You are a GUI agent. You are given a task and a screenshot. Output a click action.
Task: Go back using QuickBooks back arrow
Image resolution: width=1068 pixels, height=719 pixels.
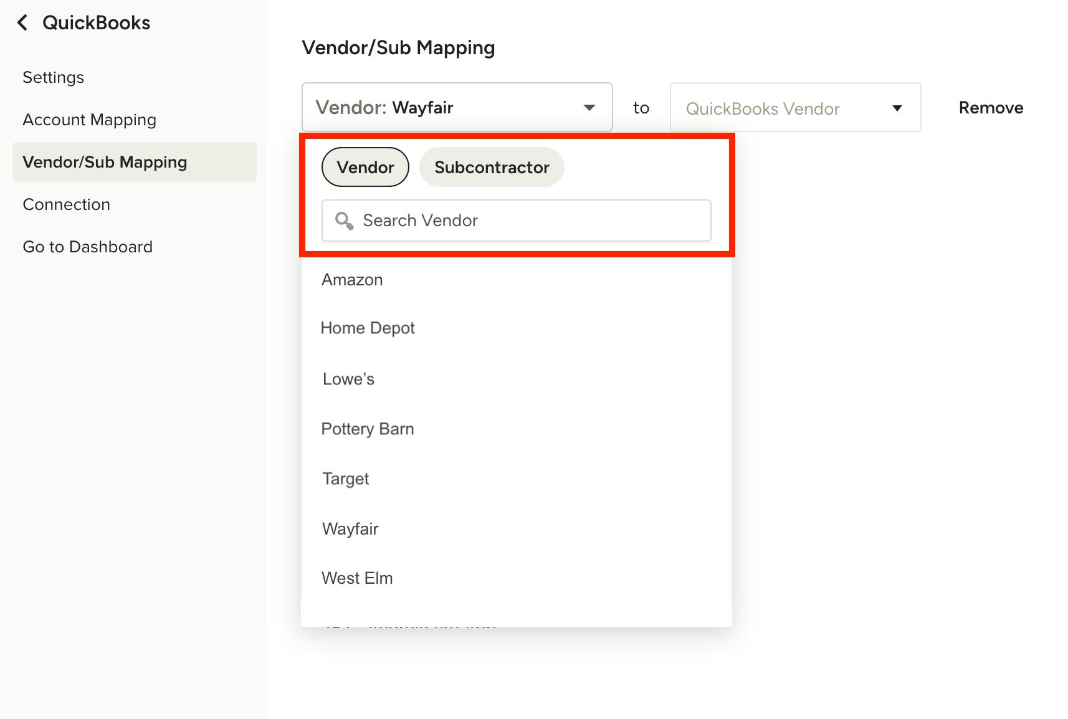click(22, 23)
